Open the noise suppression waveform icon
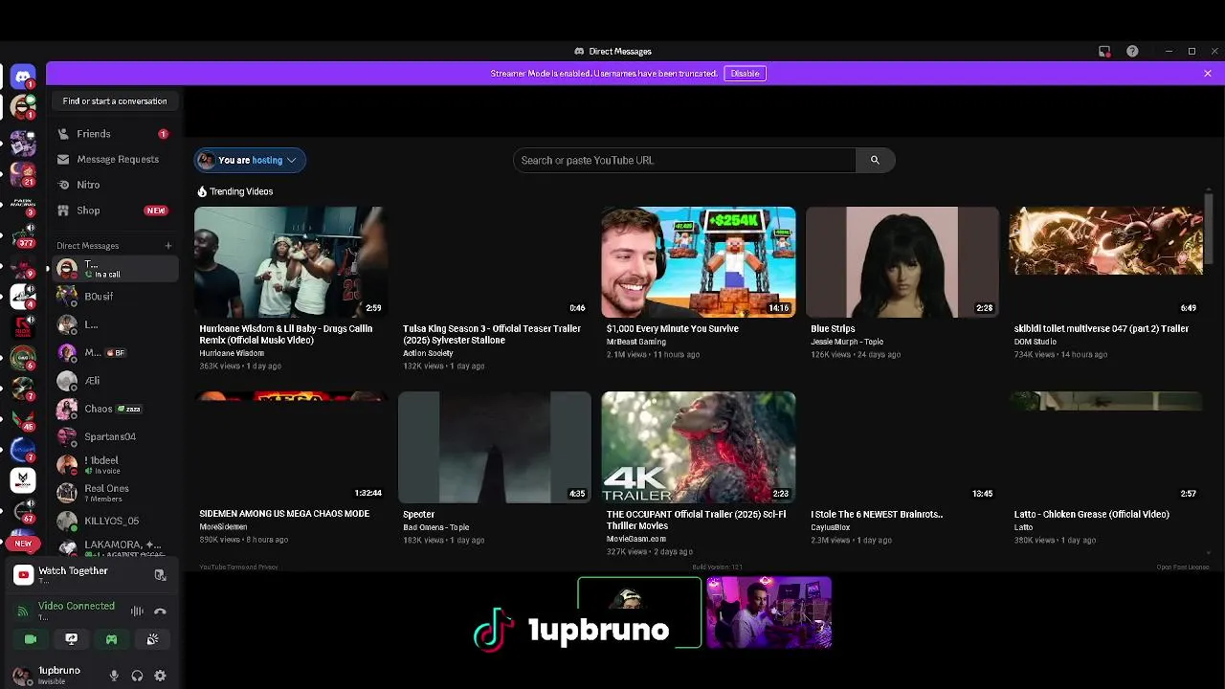The height and width of the screenshot is (689, 1225). (137, 611)
